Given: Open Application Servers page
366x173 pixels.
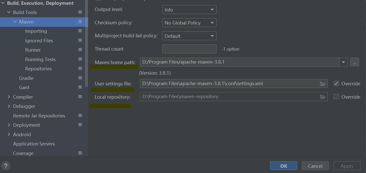Looking at the screenshot, I should click(x=34, y=144).
